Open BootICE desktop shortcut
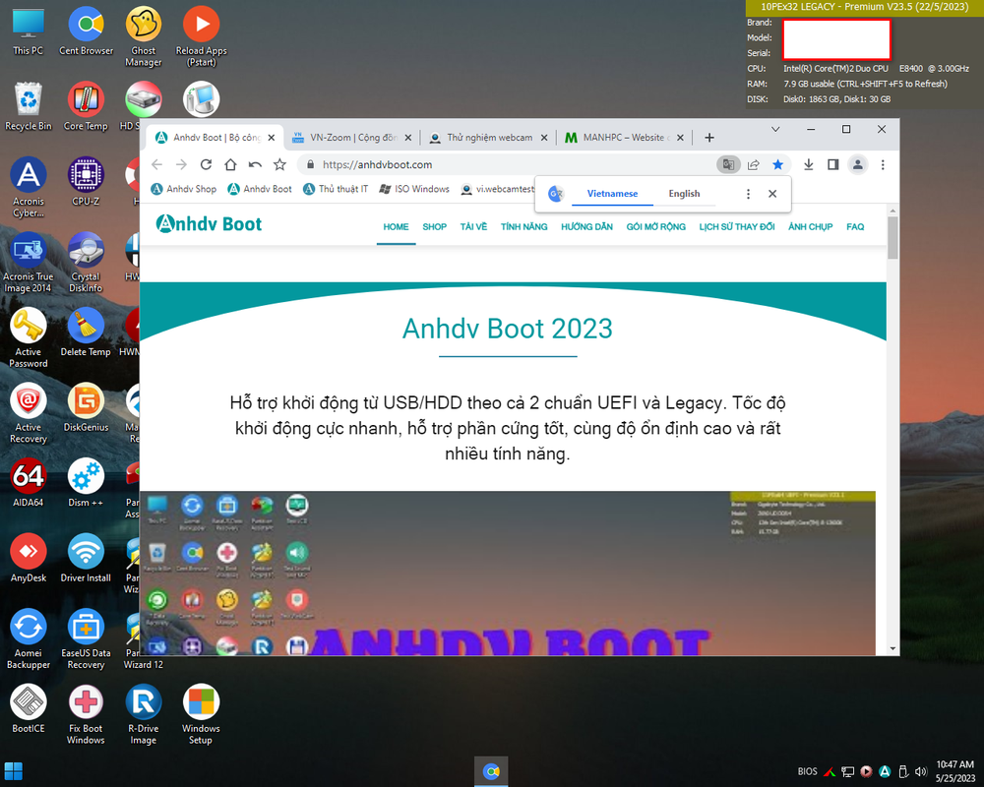This screenshot has width=984, height=787. (x=29, y=710)
